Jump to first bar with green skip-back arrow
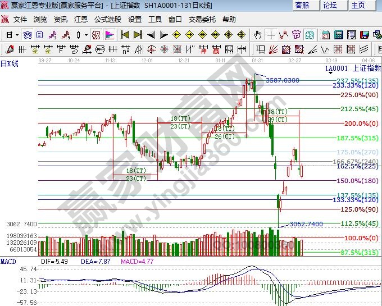The height and width of the screenshot is (306, 382). (125, 35)
